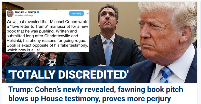Select the tweet text about Michael Cohen

[48, 36]
